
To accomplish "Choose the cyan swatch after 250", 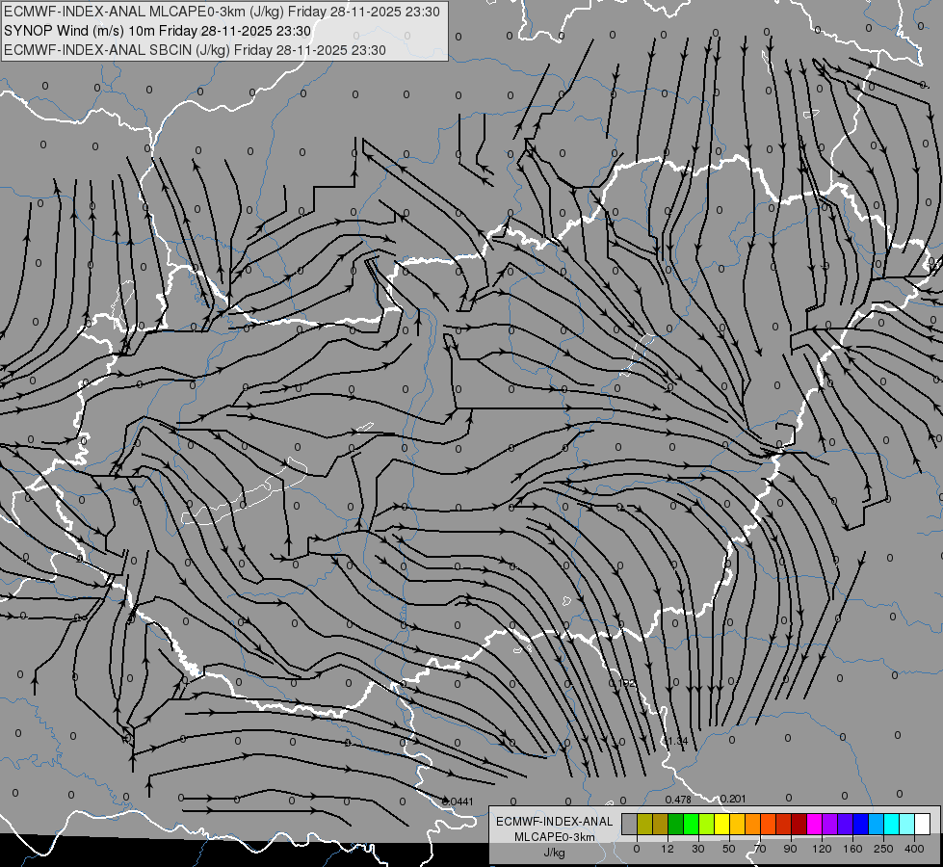I will coord(892,824).
